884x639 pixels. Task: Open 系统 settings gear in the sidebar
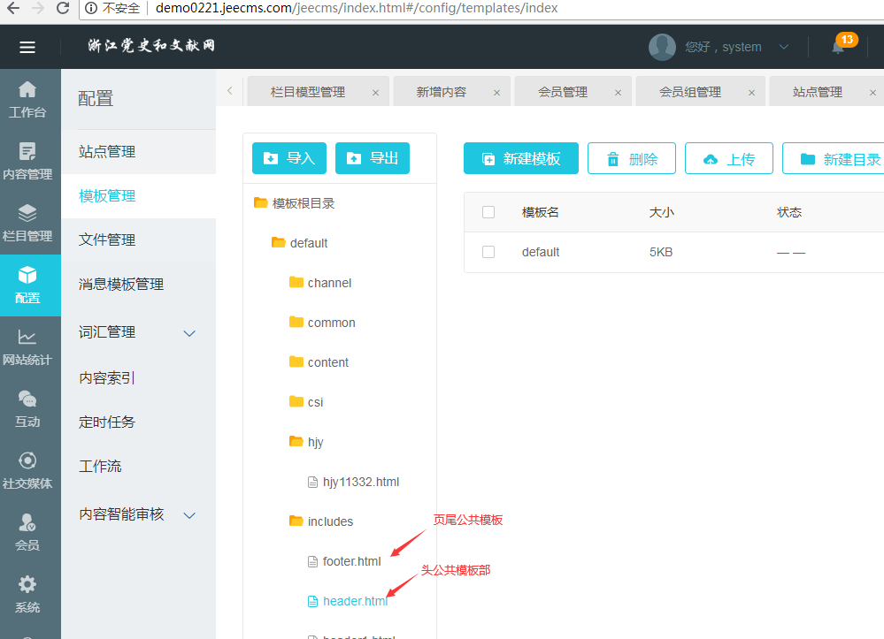tap(27, 595)
